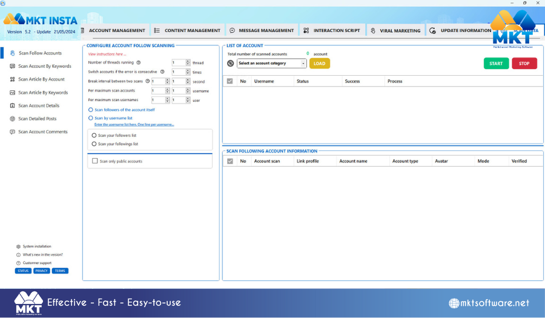
Task: Click the TERMS button
Action: pyautogui.click(x=60, y=271)
